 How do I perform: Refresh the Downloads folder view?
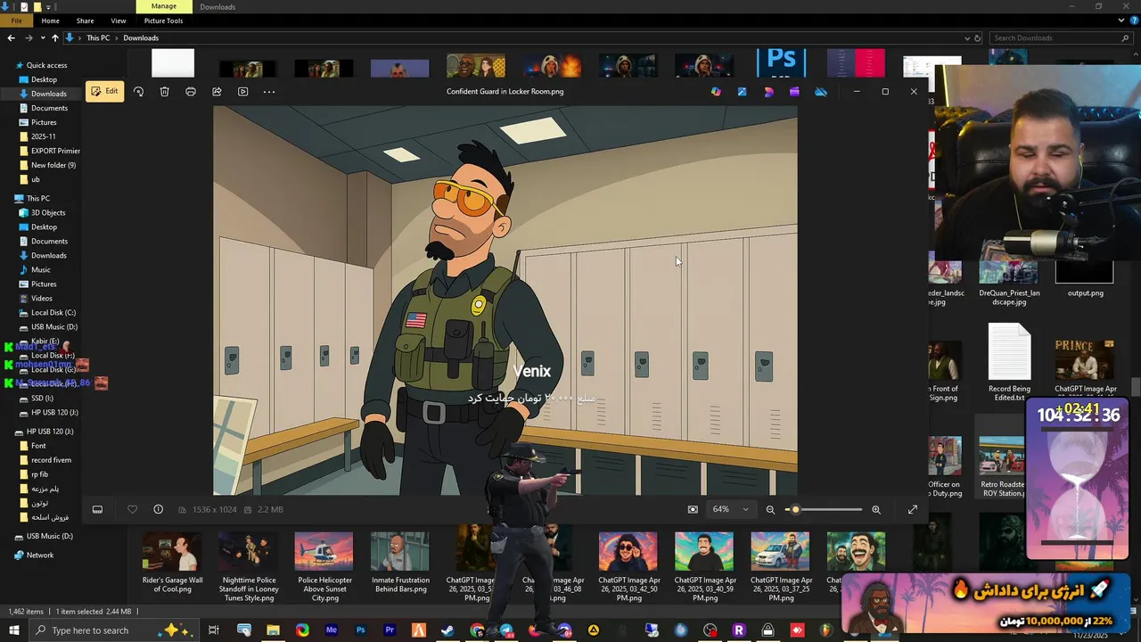click(x=977, y=37)
